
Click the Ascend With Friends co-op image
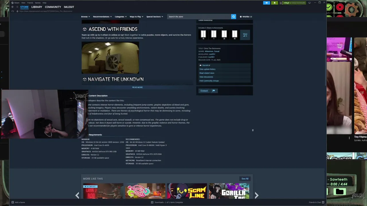[110, 58]
